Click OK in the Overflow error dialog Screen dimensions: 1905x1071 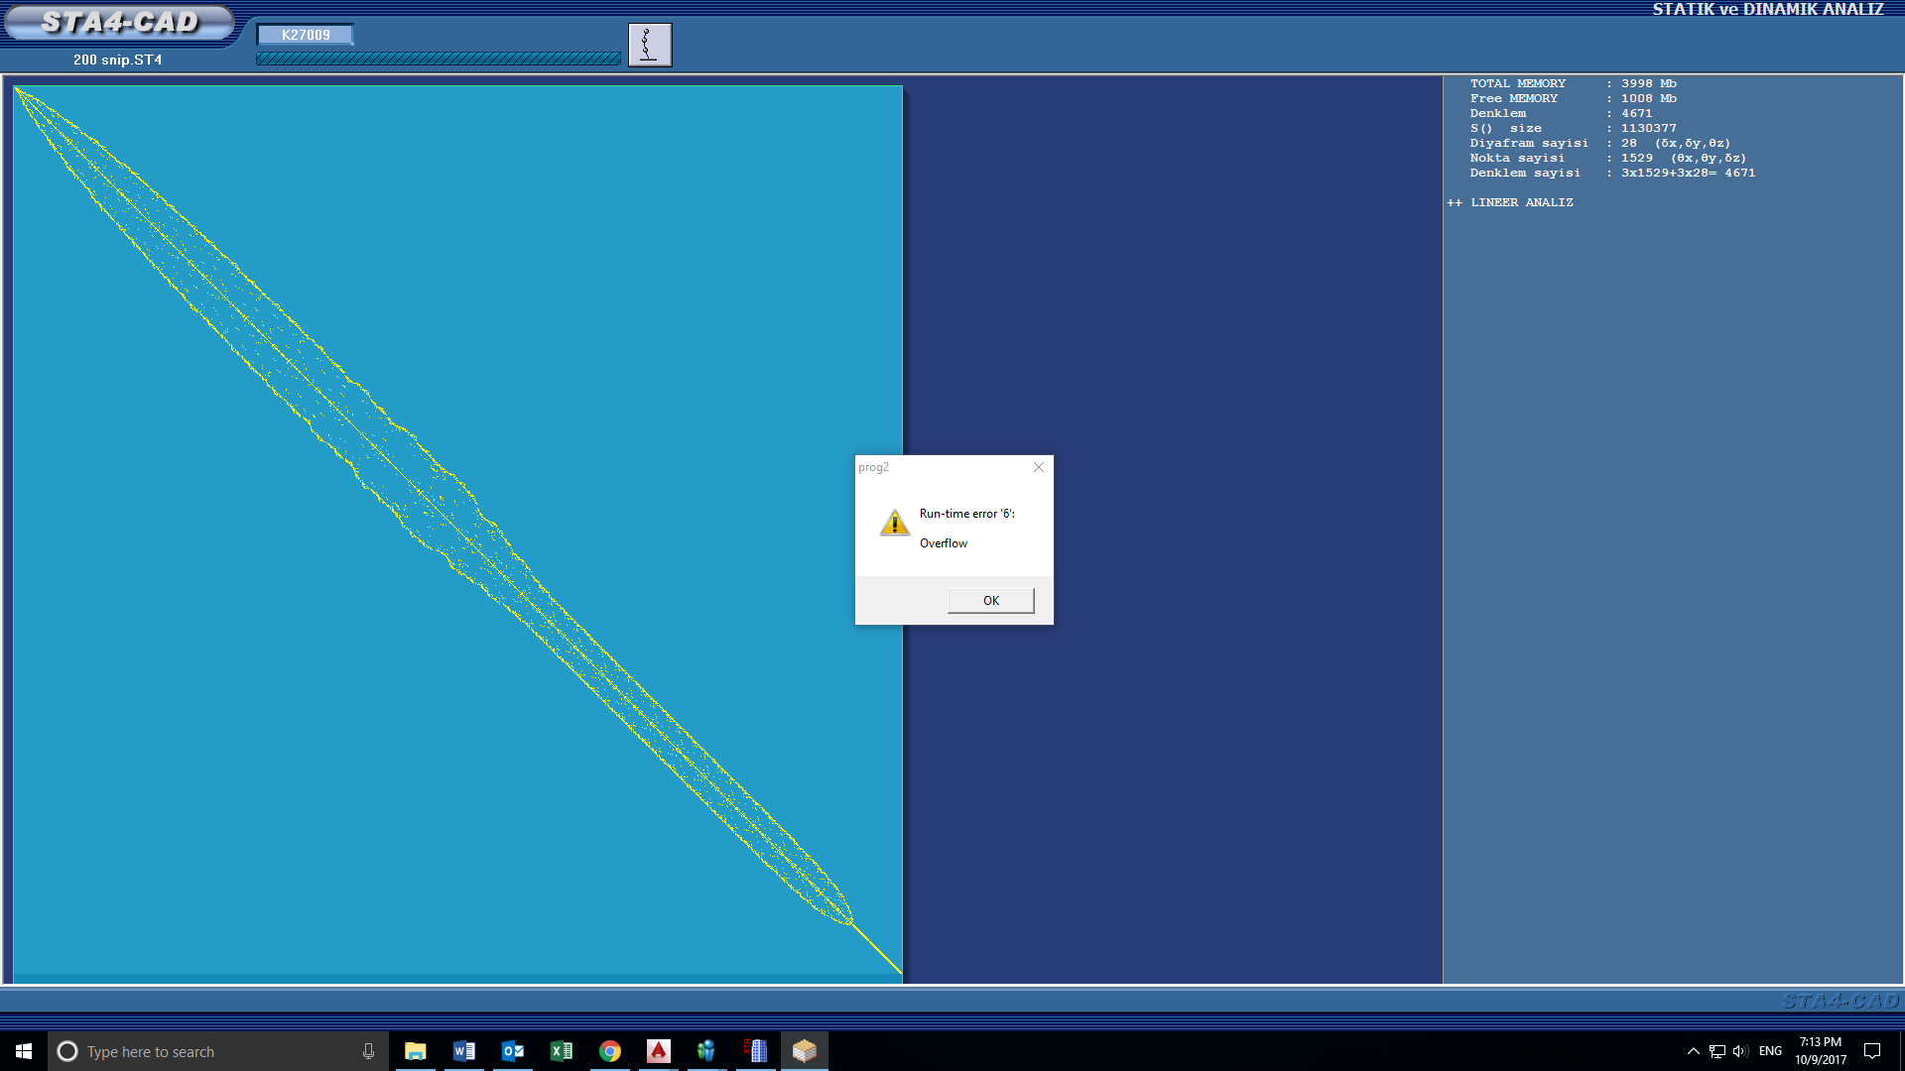990,600
